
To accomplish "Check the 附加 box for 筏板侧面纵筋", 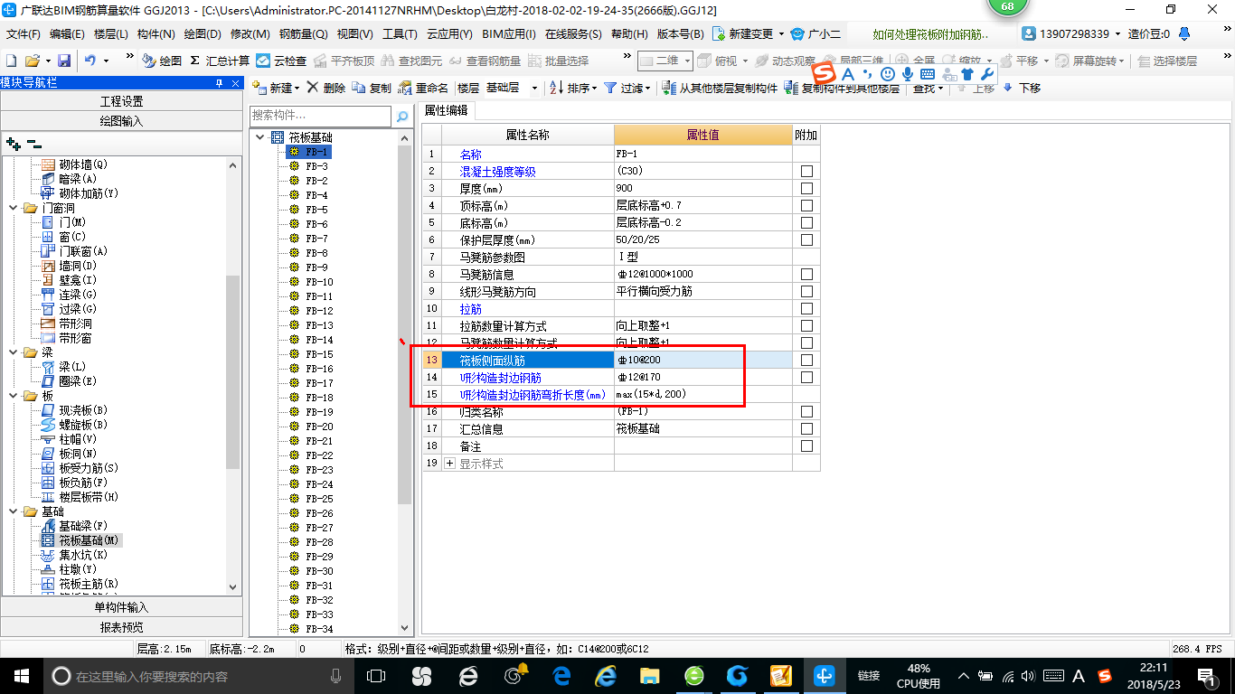I will (x=806, y=360).
